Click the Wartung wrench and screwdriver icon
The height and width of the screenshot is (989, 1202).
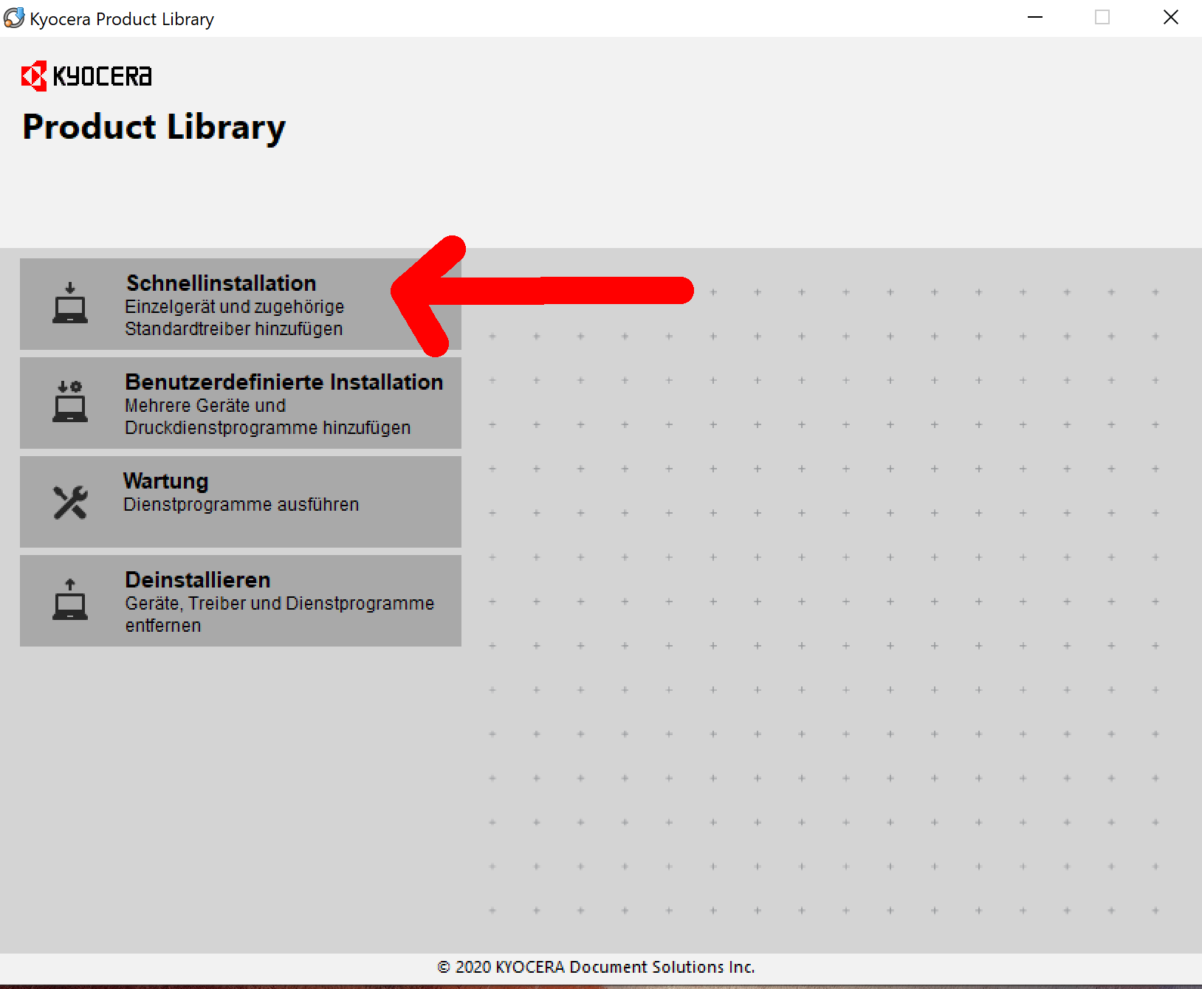click(70, 502)
